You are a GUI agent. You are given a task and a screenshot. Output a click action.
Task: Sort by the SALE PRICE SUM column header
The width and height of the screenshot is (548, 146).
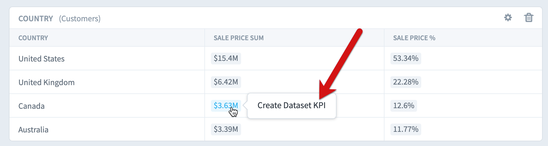(238, 38)
